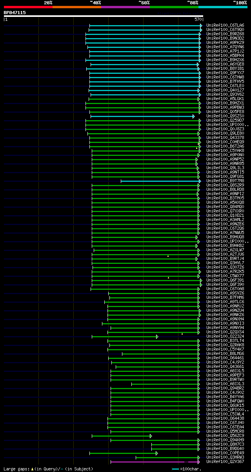Click the green ~80% identity legend segment

click(174, 7)
